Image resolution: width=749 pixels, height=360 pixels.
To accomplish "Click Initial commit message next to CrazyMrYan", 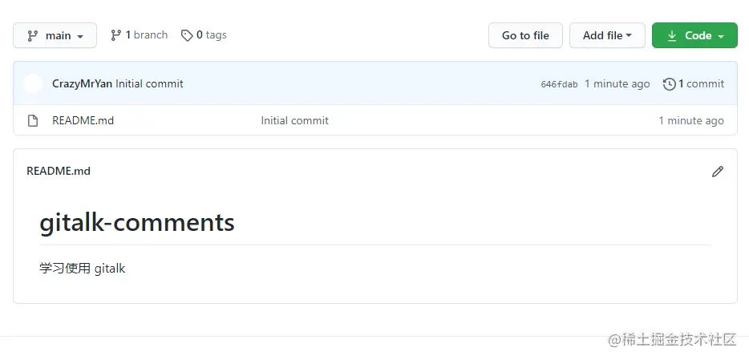I will pos(149,83).
